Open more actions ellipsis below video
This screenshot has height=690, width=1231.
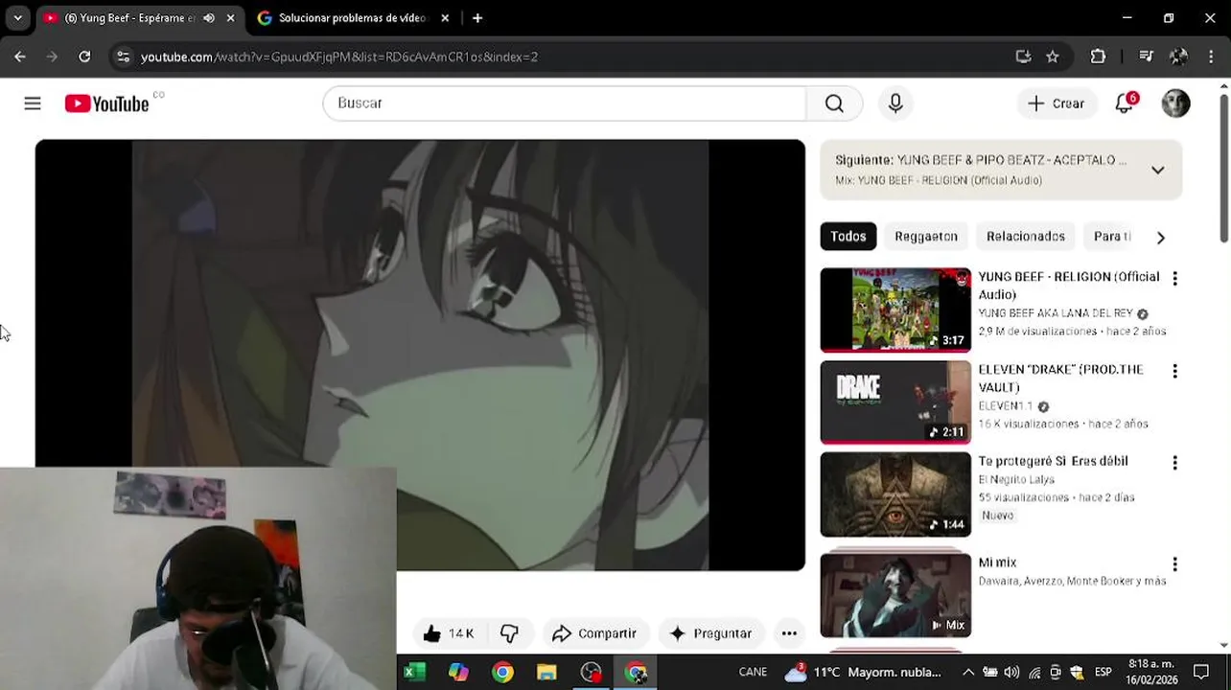pos(789,633)
